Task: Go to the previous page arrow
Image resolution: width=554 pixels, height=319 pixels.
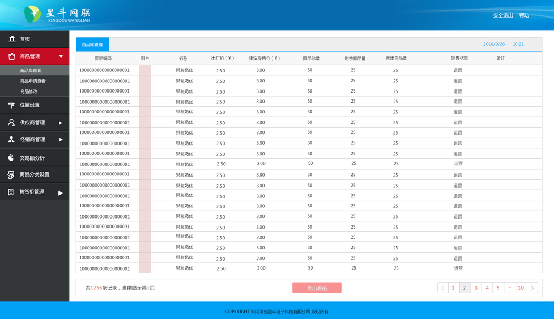Action: [x=442, y=288]
